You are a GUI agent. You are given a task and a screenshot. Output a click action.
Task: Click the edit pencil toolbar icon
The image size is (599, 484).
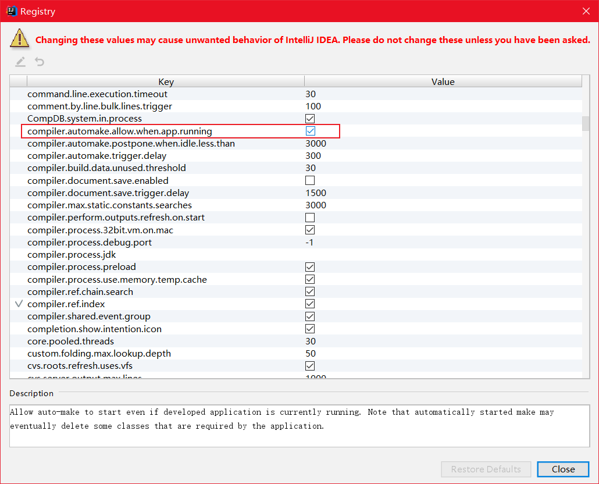20,62
